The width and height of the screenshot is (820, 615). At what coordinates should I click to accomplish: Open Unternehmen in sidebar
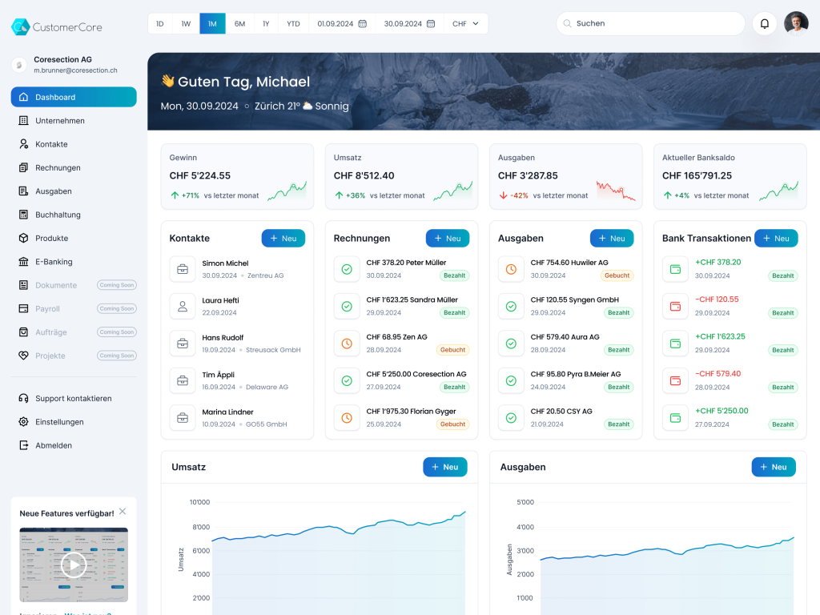(x=74, y=121)
